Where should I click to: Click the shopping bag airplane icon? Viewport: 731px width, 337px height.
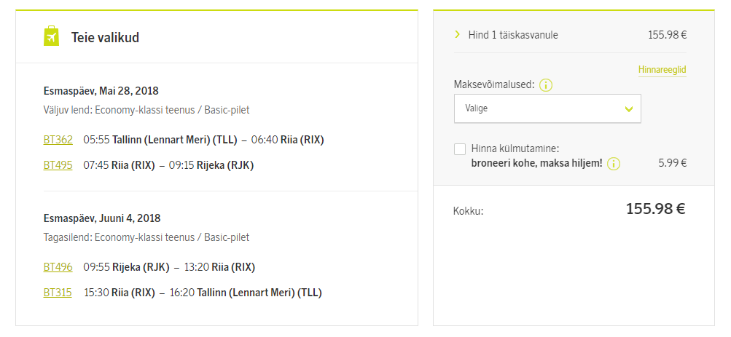[51, 36]
